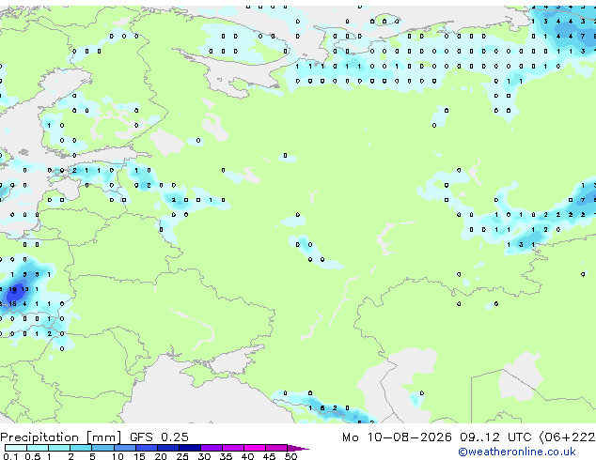Click the above-50 arrow end of legend
The width and height of the screenshot is (596, 460).
pyautogui.click(x=298, y=448)
